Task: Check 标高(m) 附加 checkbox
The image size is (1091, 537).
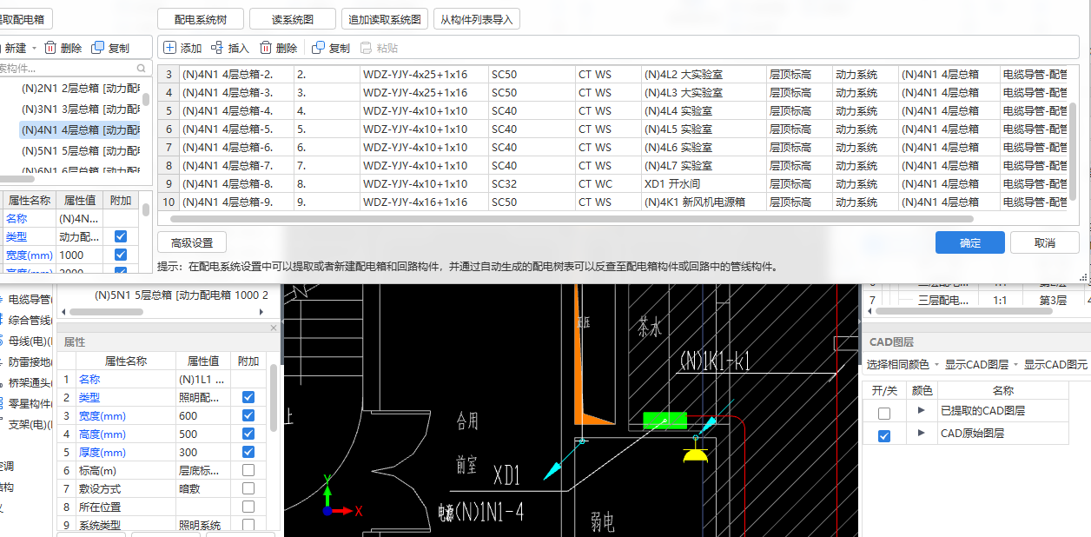Action: (x=248, y=470)
